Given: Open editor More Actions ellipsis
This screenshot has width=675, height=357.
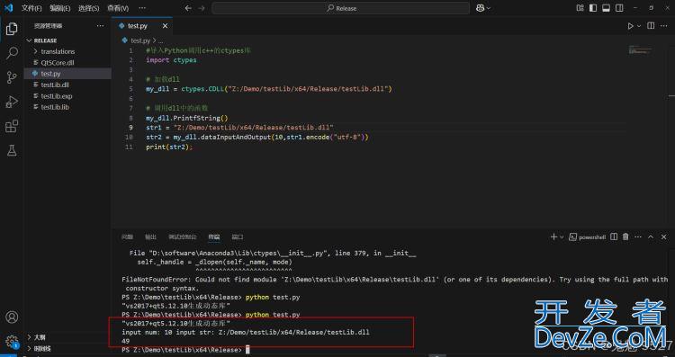Looking at the screenshot, I should [x=664, y=26].
